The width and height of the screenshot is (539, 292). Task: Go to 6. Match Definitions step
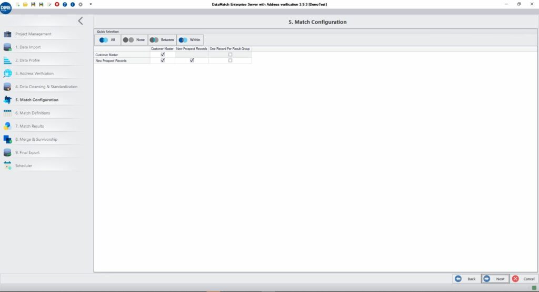[x=33, y=113]
